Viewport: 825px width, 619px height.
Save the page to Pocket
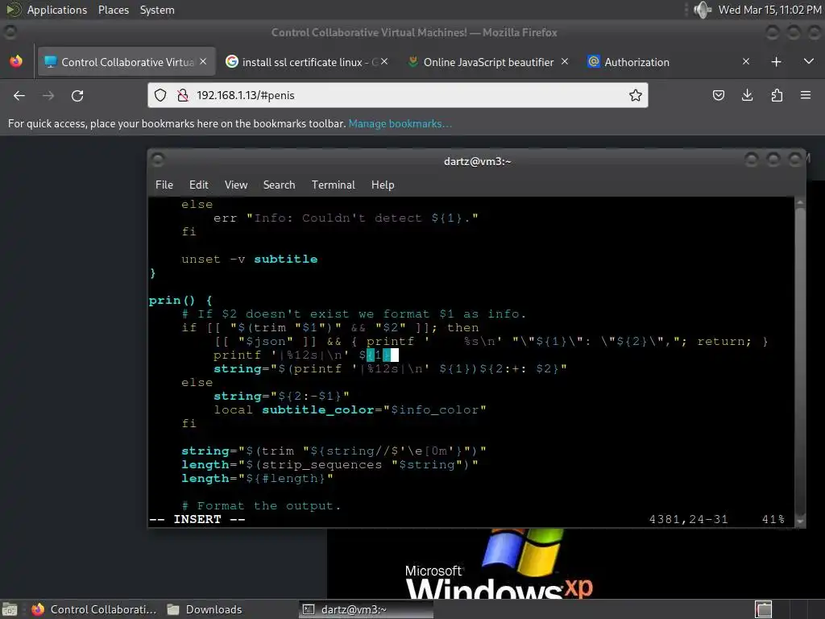[718, 95]
